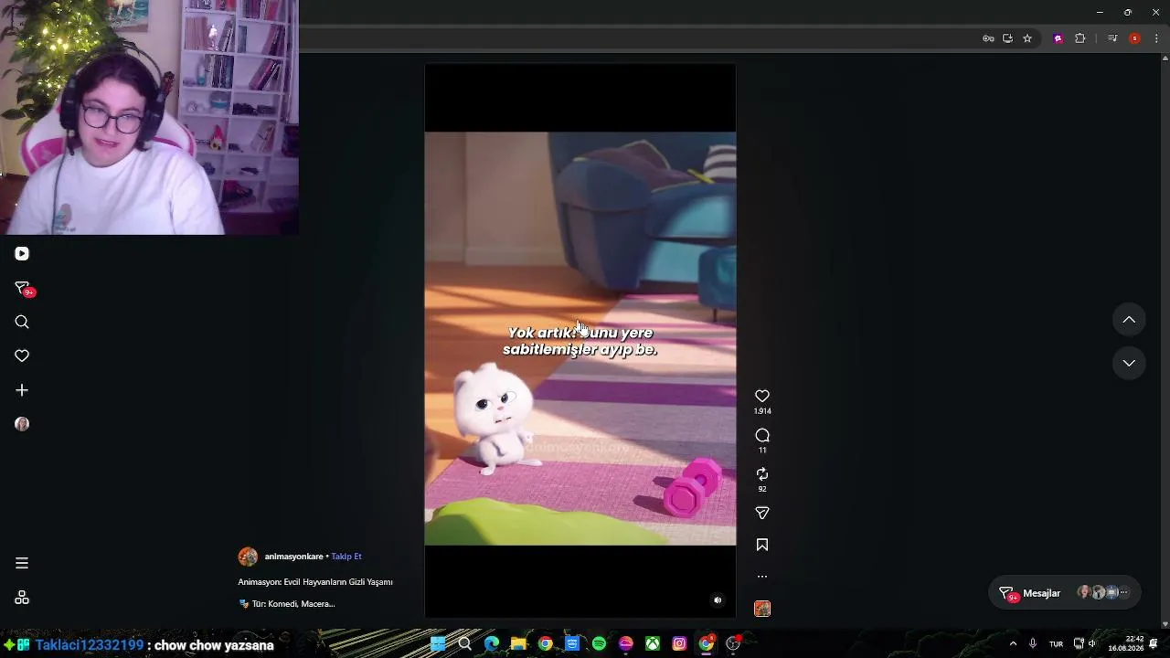Open the Xbox app from the taskbar

[653, 644]
